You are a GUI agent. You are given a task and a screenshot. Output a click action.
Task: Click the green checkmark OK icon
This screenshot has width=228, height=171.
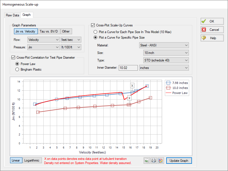tap(204, 21)
